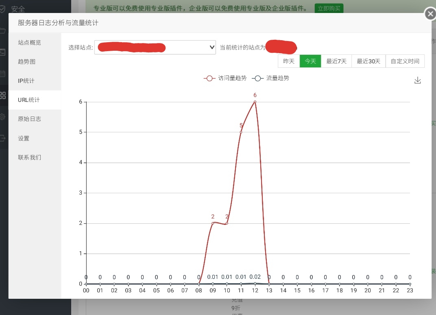Select the 最近30天 range
The width and height of the screenshot is (436, 315).
point(368,61)
